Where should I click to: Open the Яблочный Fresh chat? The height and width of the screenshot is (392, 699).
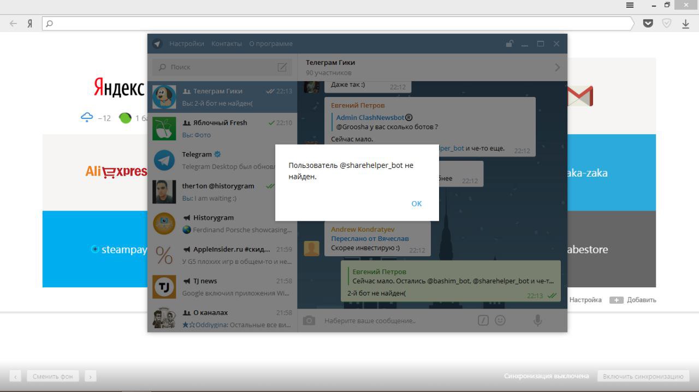pyautogui.click(x=222, y=129)
